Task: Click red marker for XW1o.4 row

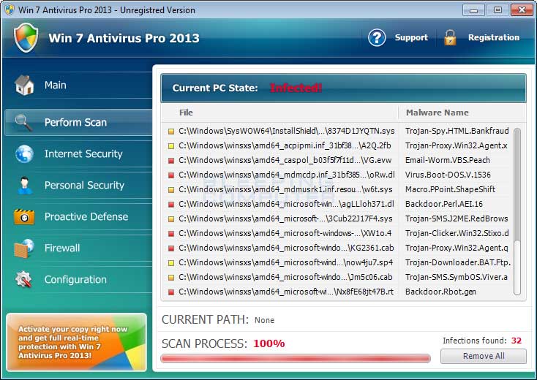Action: pyautogui.click(x=171, y=234)
